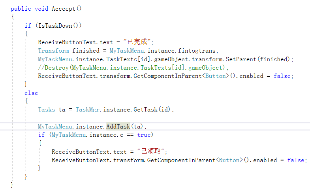310x189 pixels.
Task: Click the GetTask method call
Action: point(145,110)
